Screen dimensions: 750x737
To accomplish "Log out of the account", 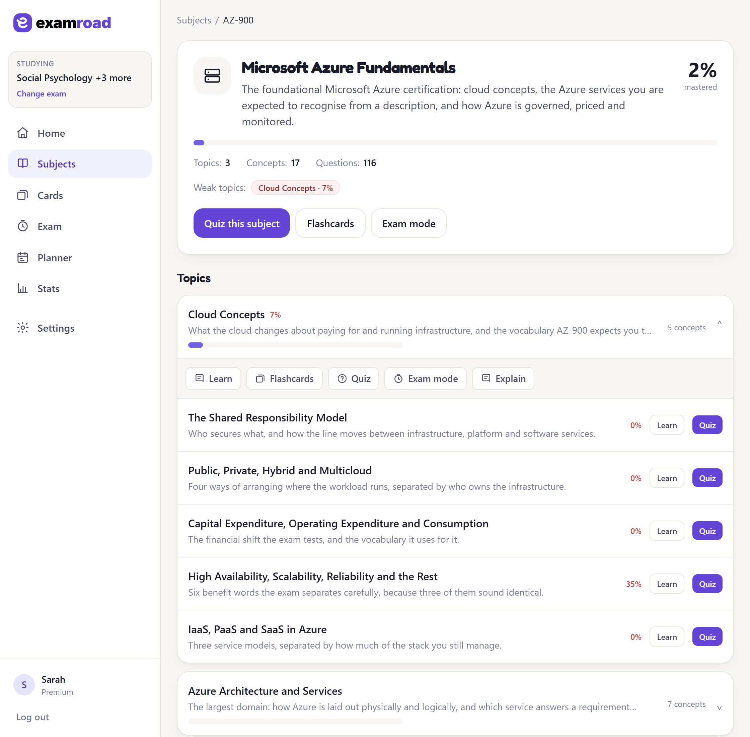I will tap(32, 717).
